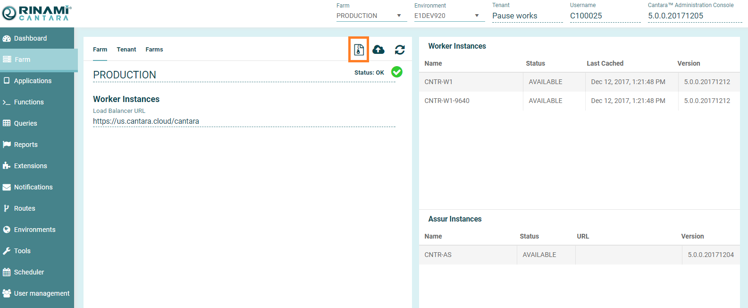Image resolution: width=748 pixels, height=308 pixels.
Task: Click the highlighted zip file download icon
Action: pyautogui.click(x=359, y=50)
